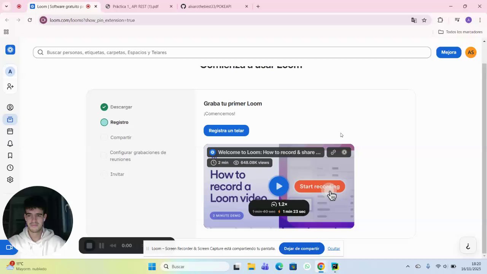Open notifications bell in sidebar
The height and width of the screenshot is (274, 487).
pos(10,143)
